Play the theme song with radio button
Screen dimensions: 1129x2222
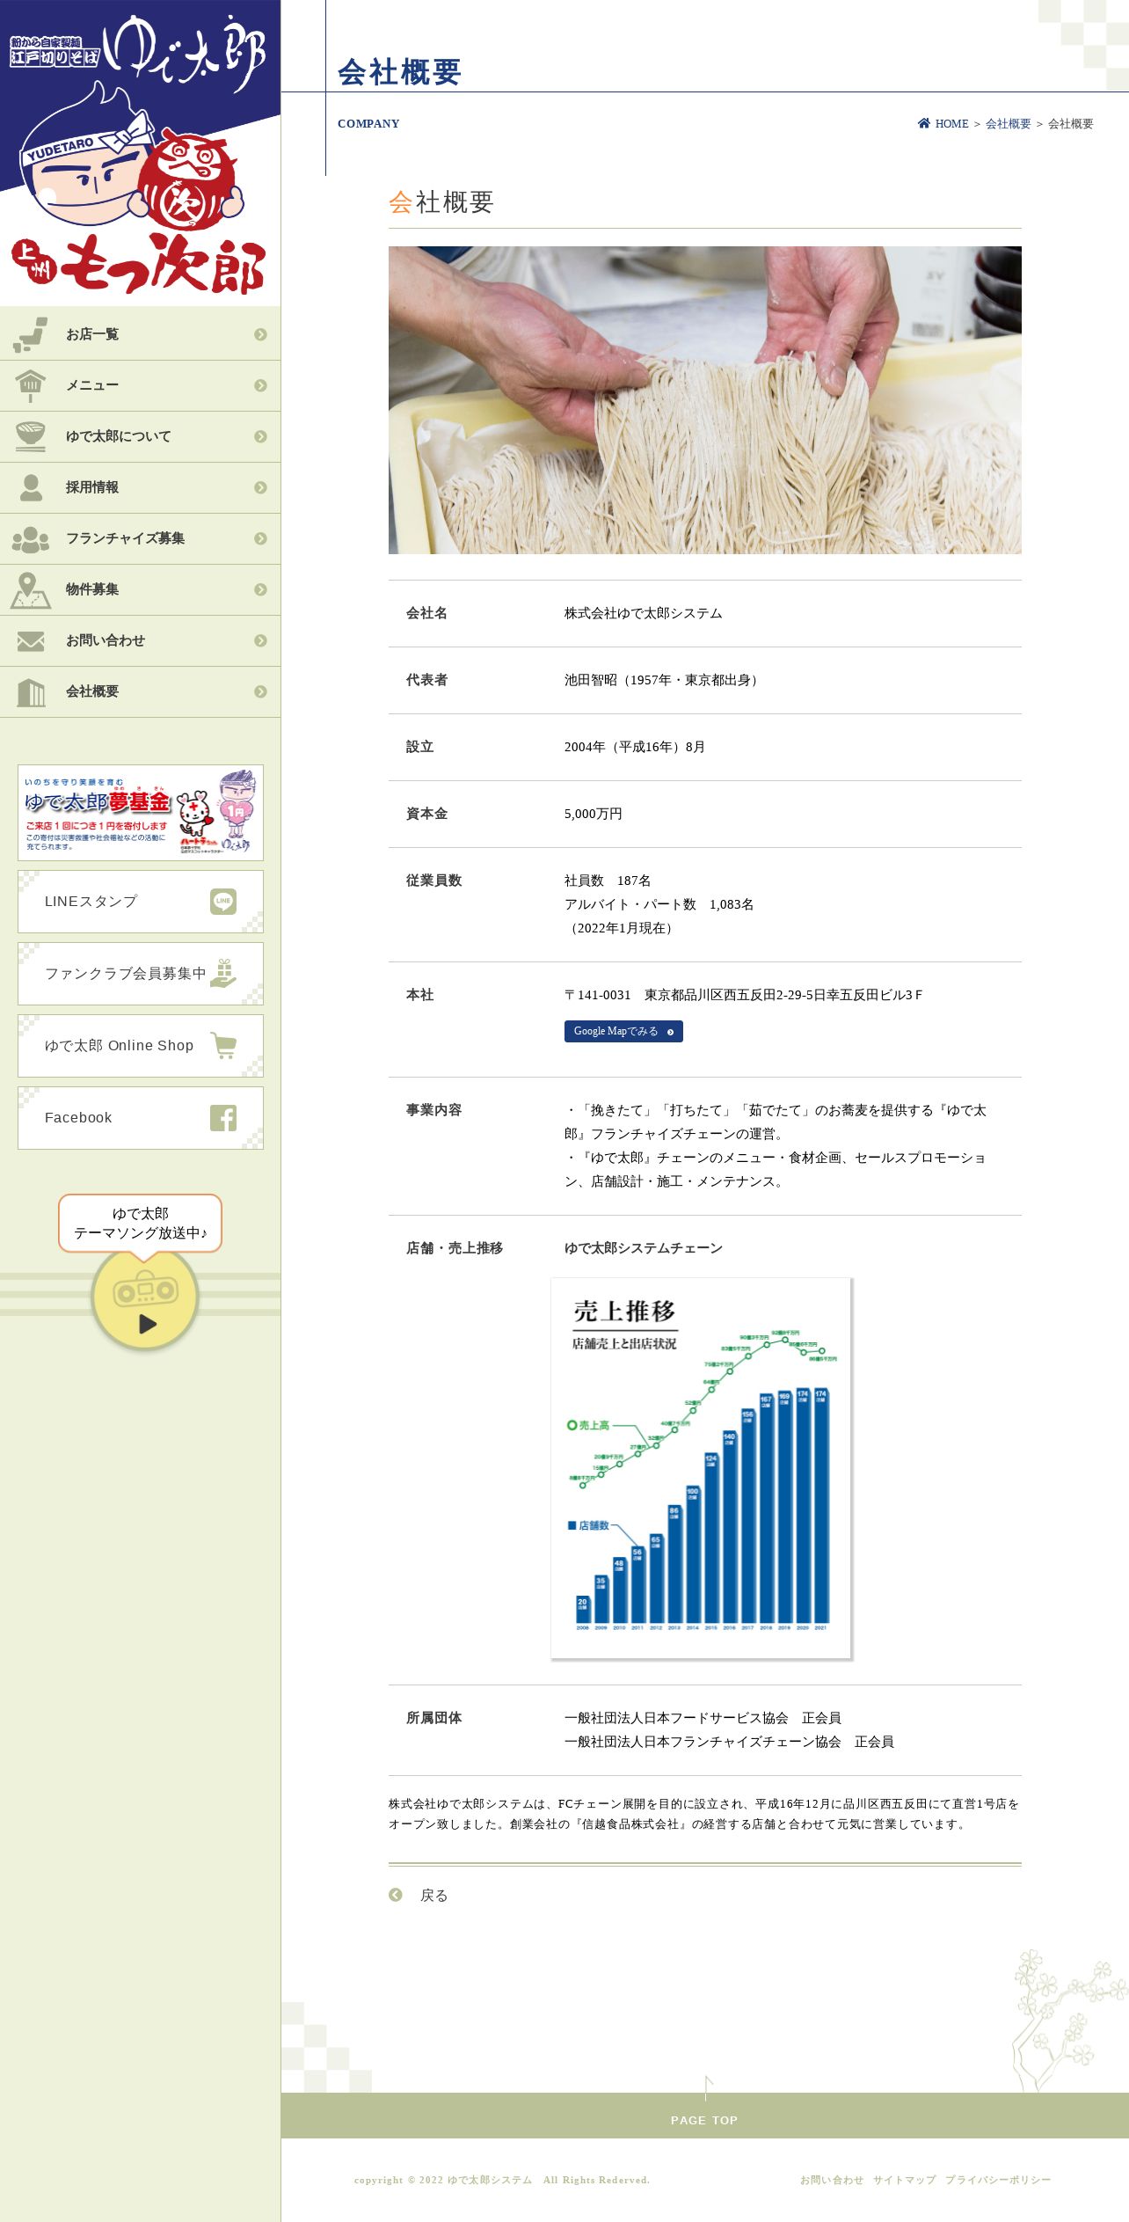pos(145,1299)
